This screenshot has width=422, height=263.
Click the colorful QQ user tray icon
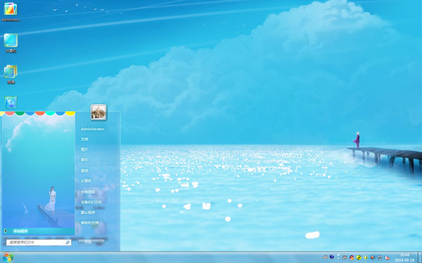click(x=352, y=257)
